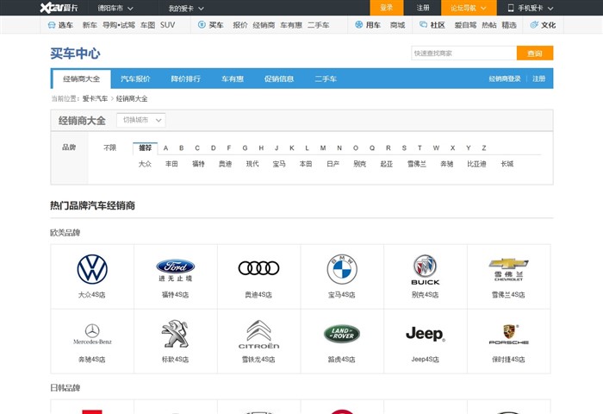Image resolution: width=603 pixels, height=414 pixels.
Task: Click the 保时捷4S店 text link
Action: click(x=508, y=360)
